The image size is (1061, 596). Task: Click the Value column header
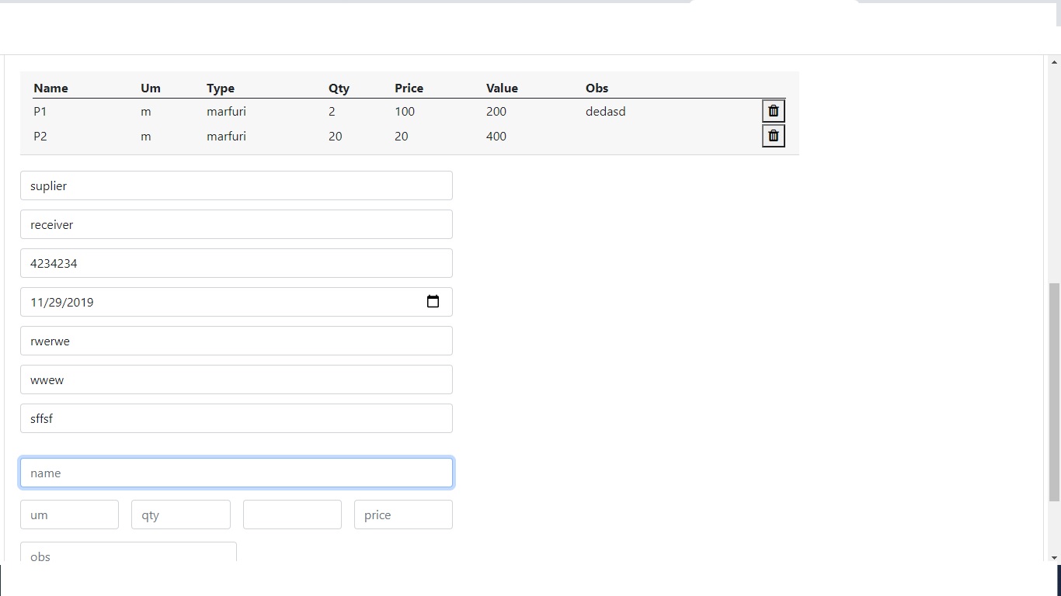(x=502, y=88)
